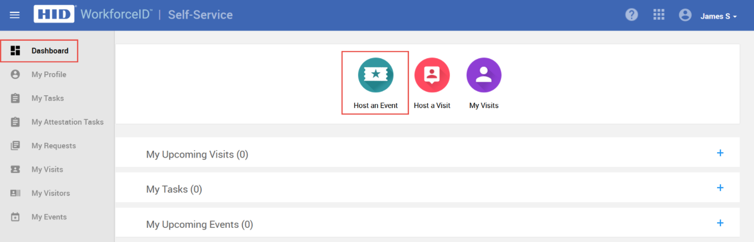Click the user account avatar icon
The height and width of the screenshot is (242, 754).
tap(685, 15)
